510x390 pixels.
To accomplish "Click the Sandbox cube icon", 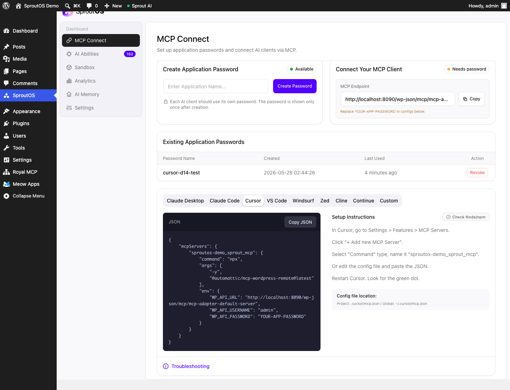I will (69, 67).
